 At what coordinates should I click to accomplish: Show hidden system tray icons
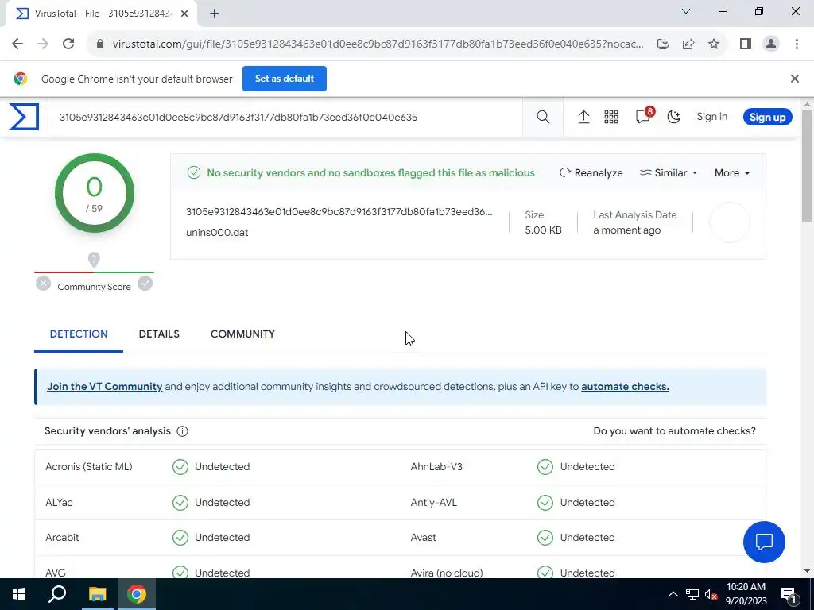[673, 594]
